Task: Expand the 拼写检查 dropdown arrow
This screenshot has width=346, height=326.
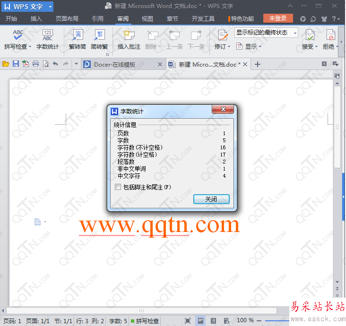Action: 30,47
